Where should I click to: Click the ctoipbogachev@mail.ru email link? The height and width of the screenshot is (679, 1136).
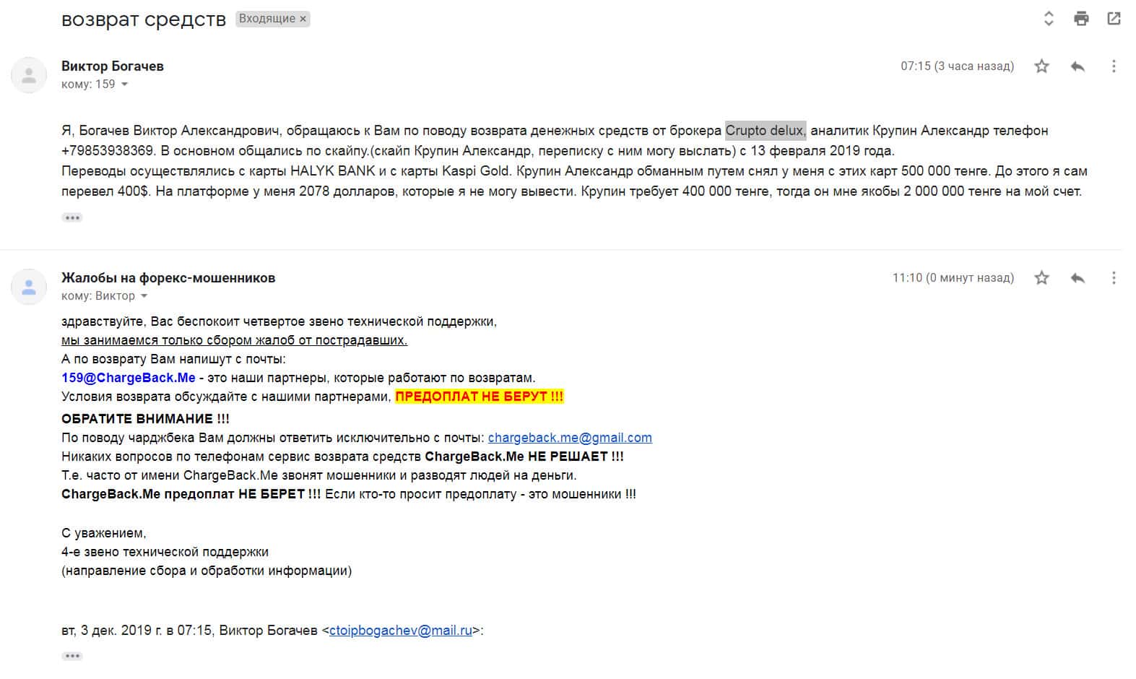[x=400, y=631]
